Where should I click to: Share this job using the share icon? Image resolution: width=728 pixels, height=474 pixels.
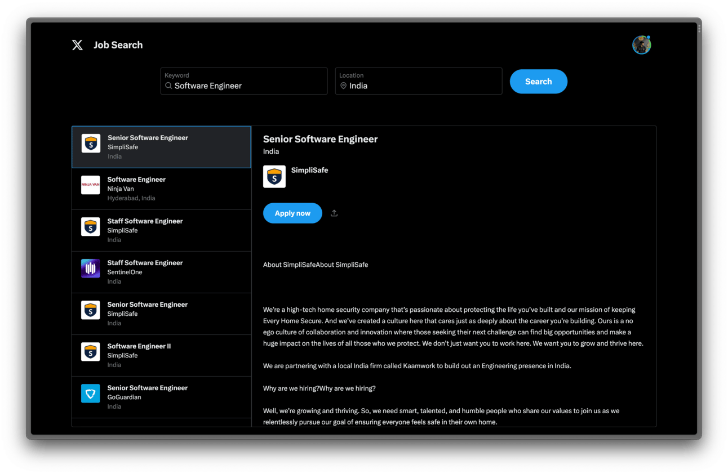pos(334,213)
